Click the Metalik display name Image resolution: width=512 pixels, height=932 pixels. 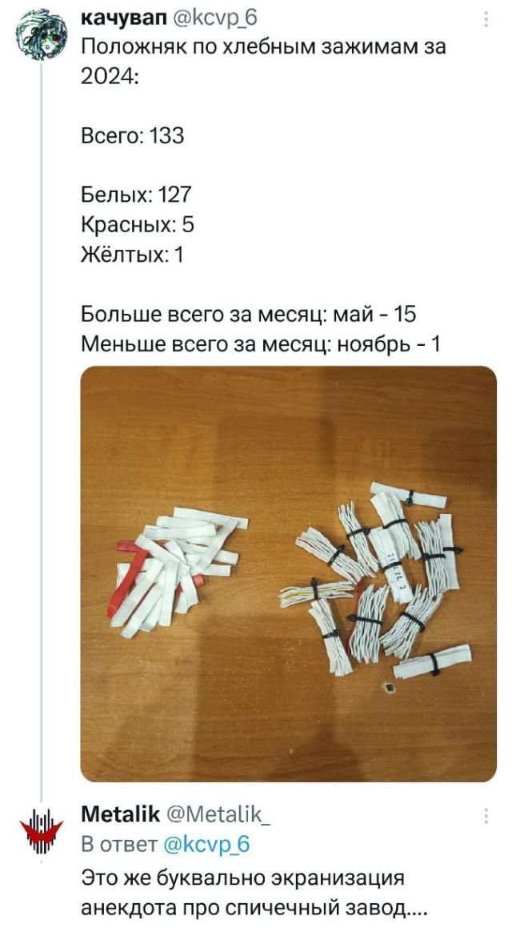pyautogui.click(x=121, y=813)
